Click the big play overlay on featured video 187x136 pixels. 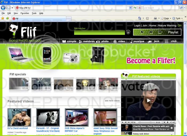click(149, 100)
